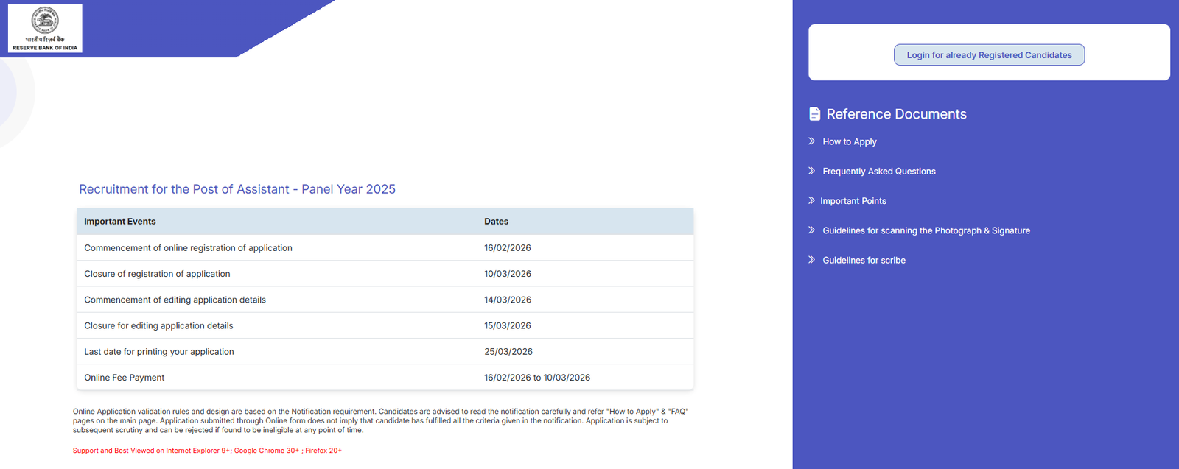
Task: Open Guidelines for scanning Photograph & Signature
Action: point(926,231)
